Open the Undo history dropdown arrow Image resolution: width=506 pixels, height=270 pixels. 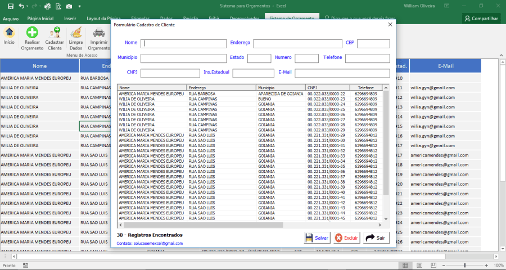point(27,6)
